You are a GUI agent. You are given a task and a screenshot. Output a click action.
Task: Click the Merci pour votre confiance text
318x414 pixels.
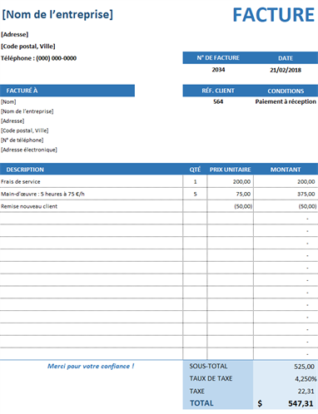coord(91,367)
